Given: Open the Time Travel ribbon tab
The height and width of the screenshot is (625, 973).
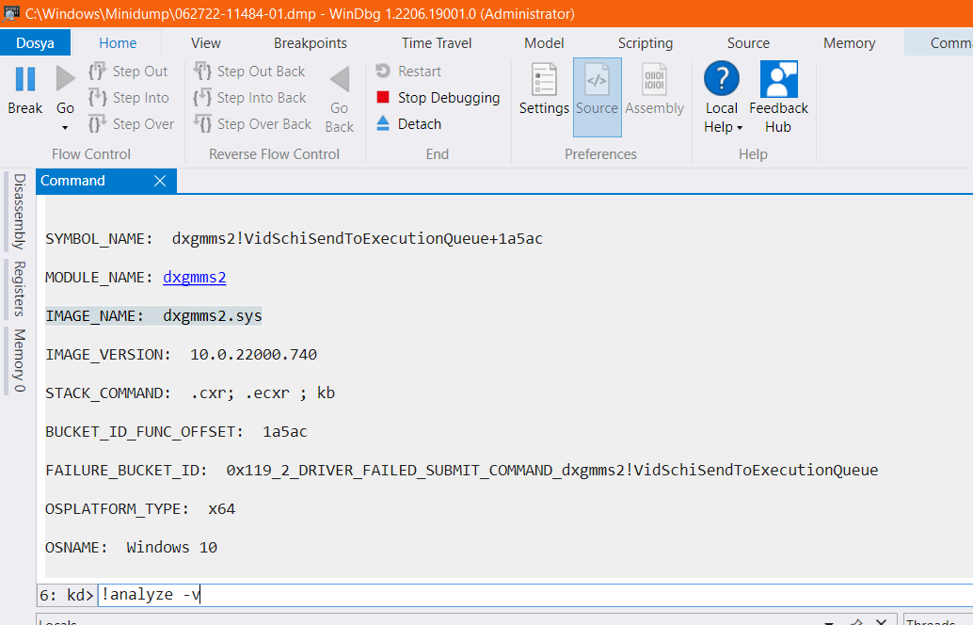Looking at the screenshot, I should pyautogui.click(x=437, y=42).
